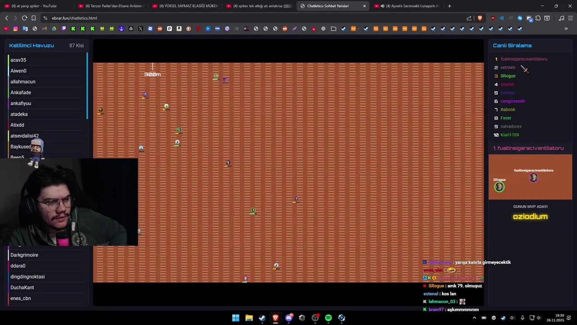Switch to 'Ayvalık Sarımsaklı Lunapark' tab

pyautogui.click(x=408, y=6)
